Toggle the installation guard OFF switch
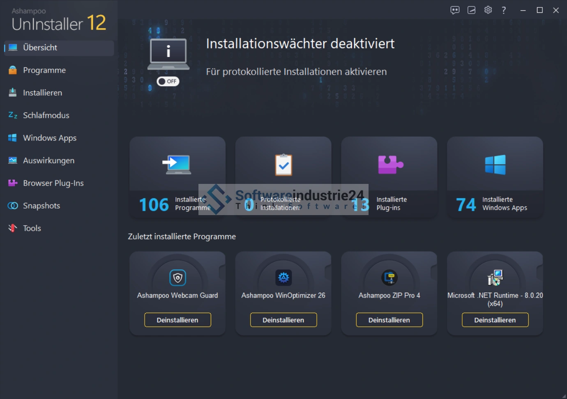The image size is (567, 399). pos(168,81)
